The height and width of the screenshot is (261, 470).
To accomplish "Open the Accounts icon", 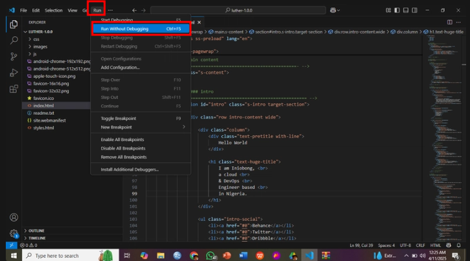I will coord(14,217).
